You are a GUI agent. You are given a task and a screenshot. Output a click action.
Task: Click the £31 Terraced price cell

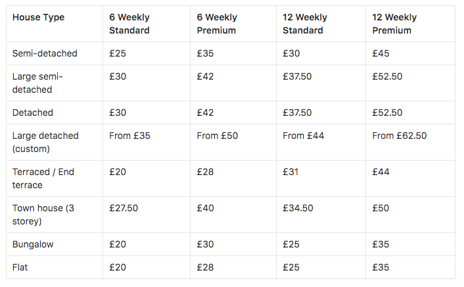[x=290, y=172]
